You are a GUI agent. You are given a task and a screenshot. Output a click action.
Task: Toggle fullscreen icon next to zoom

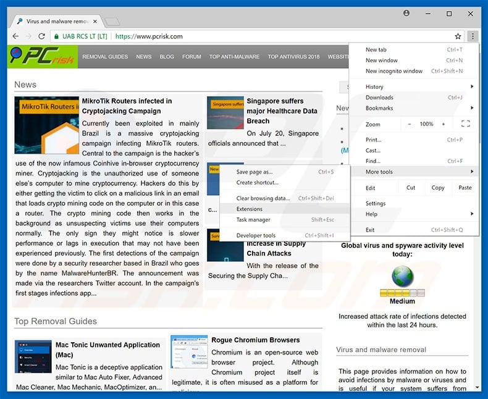pos(465,124)
